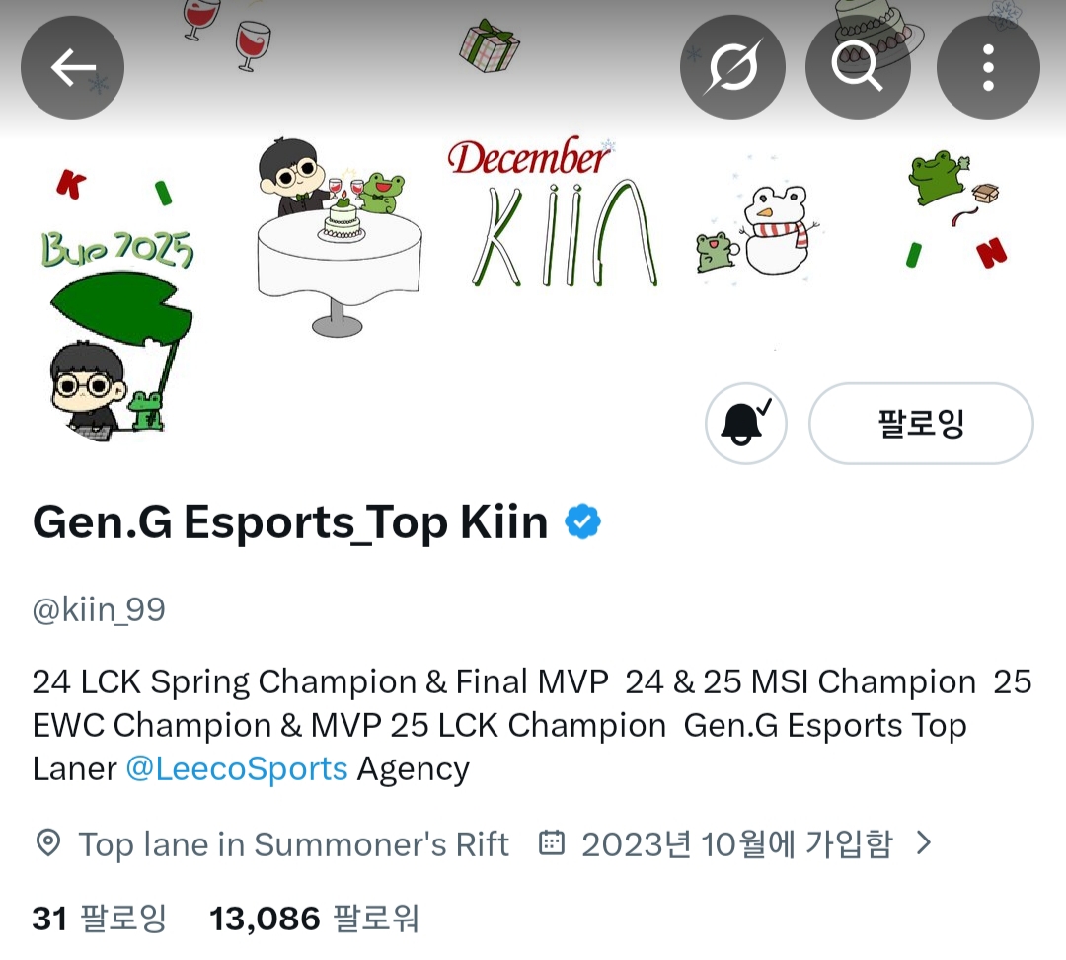Tap the magnifier search icon
Screen dimensions: 1066x960
point(858,67)
